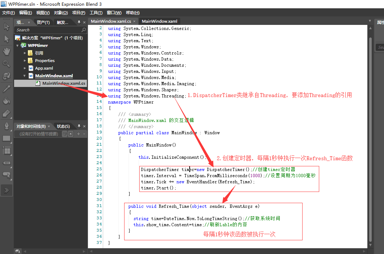This screenshot has width=384, height=254.
Task: Select the Grid layout panel tool
Action: (7, 151)
